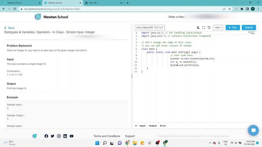Viewport: 262px width, 147px height.
Task: Open Chrome three-dot menu
Action: 258,9
